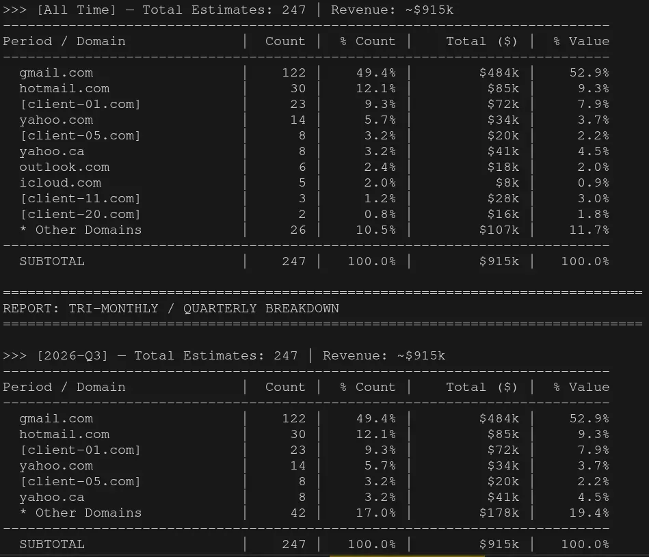Select the outlook.com domain row label

point(64,167)
